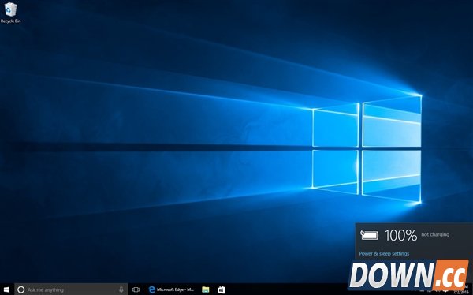The image size is (473, 295).
Task: Launch the Store app from taskbar
Action: pyautogui.click(x=222, y=289)
